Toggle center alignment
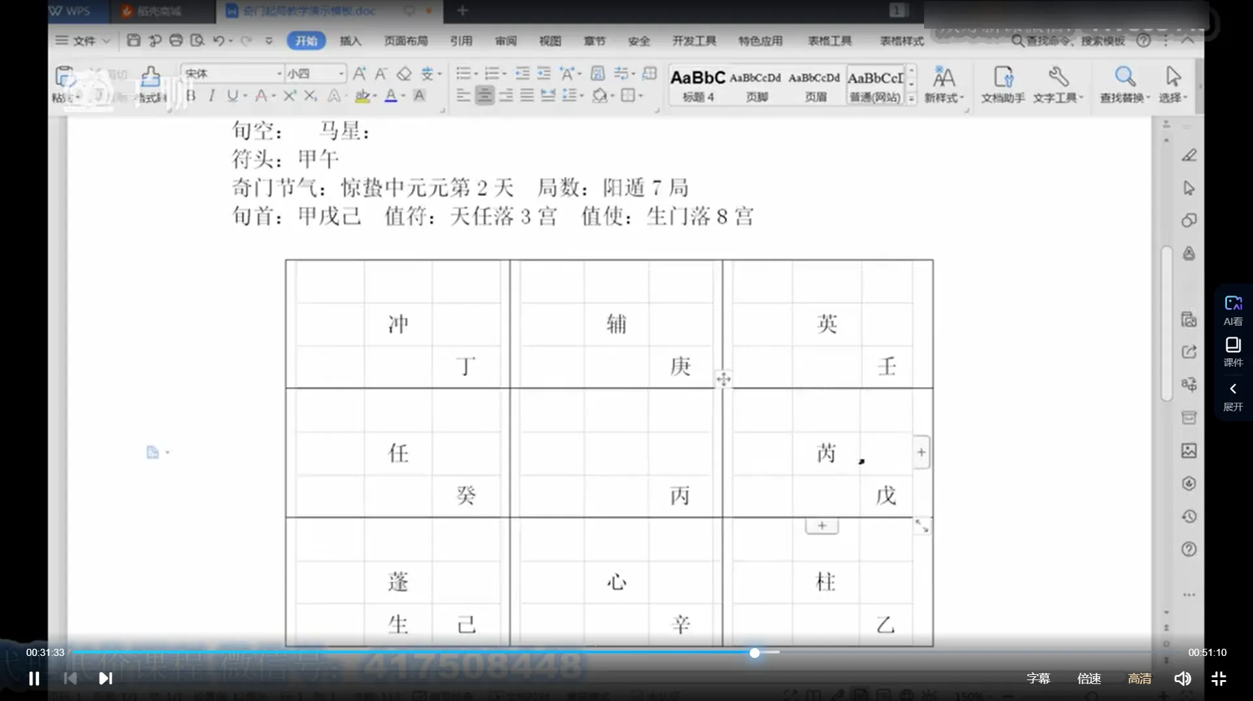 coord(484,96)
